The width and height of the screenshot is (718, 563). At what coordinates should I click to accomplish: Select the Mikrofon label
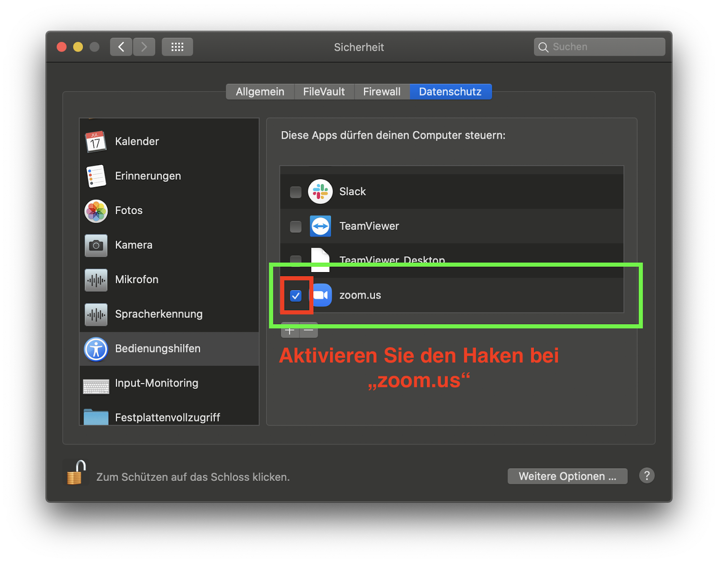[137, 280]
